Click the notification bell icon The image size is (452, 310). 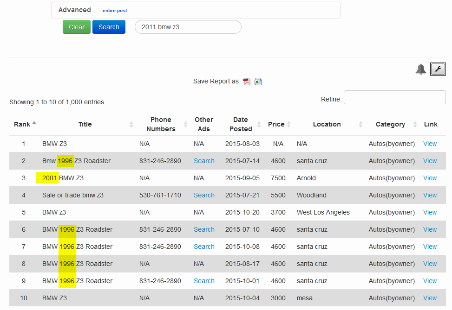[420, 70]
